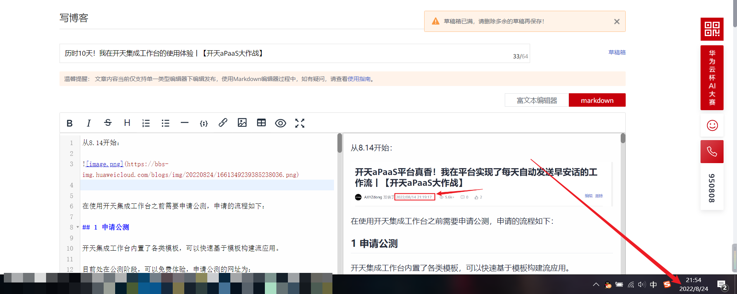
Task: Click the Sogou input method tray icon
Action: 667,284
